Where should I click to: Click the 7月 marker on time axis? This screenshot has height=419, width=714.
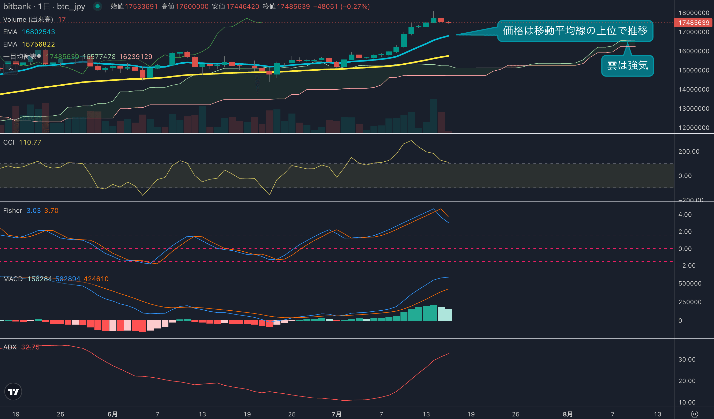[336, 414]
